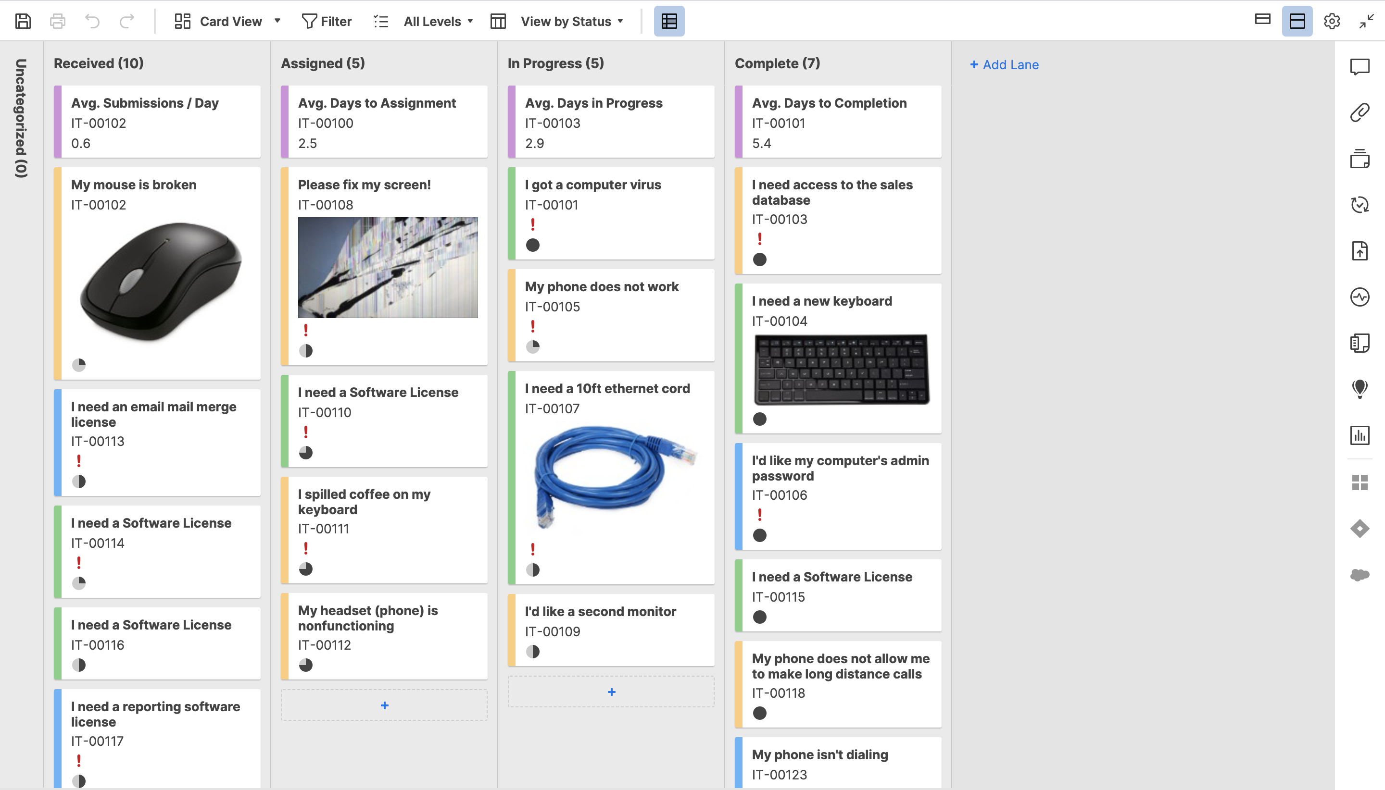Open the All Levels dropdown
This screenshot has height=790, width=1385.
439,21
